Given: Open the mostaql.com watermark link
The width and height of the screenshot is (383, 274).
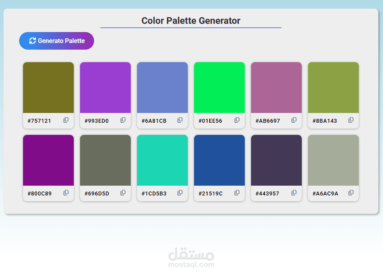Looking at the screenshot, I should click(x=191, y=258).
